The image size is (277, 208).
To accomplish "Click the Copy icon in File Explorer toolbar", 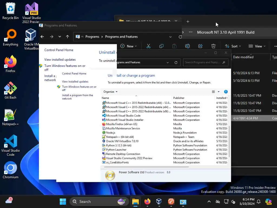I will [x=161, y=46].
